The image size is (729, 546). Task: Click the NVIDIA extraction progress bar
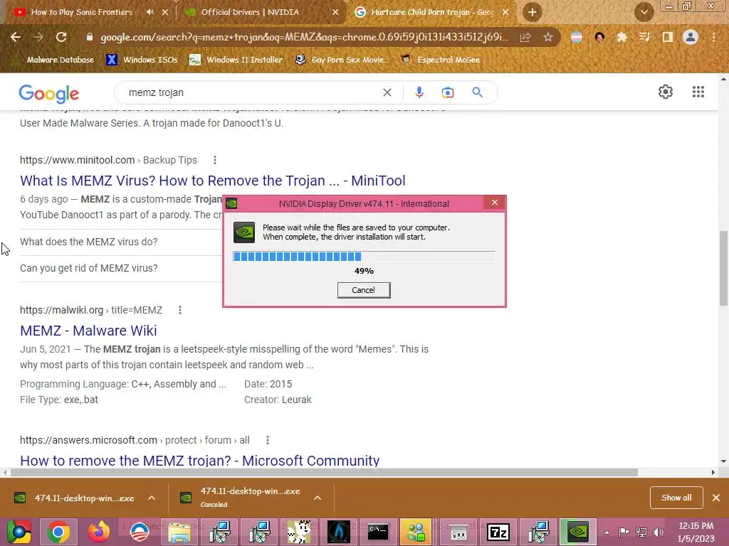point(364,256)
